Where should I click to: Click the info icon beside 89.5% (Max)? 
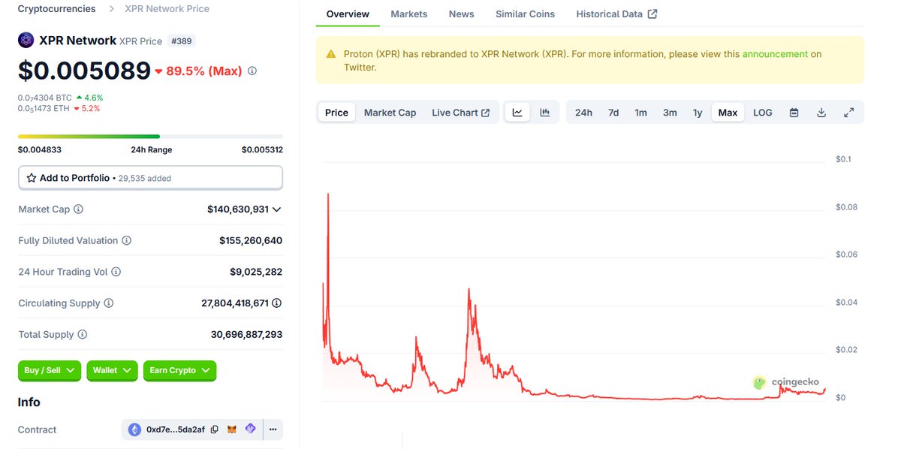click(252, 71)
